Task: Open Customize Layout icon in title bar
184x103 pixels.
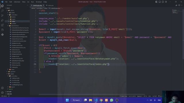Action: [x=166, y=2]
